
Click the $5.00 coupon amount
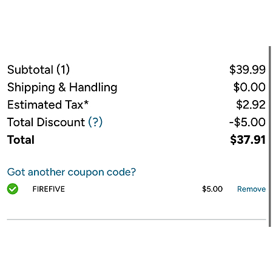point(212,189)
